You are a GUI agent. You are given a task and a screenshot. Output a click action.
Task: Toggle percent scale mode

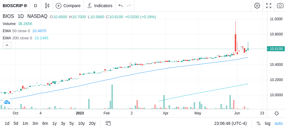259,123
